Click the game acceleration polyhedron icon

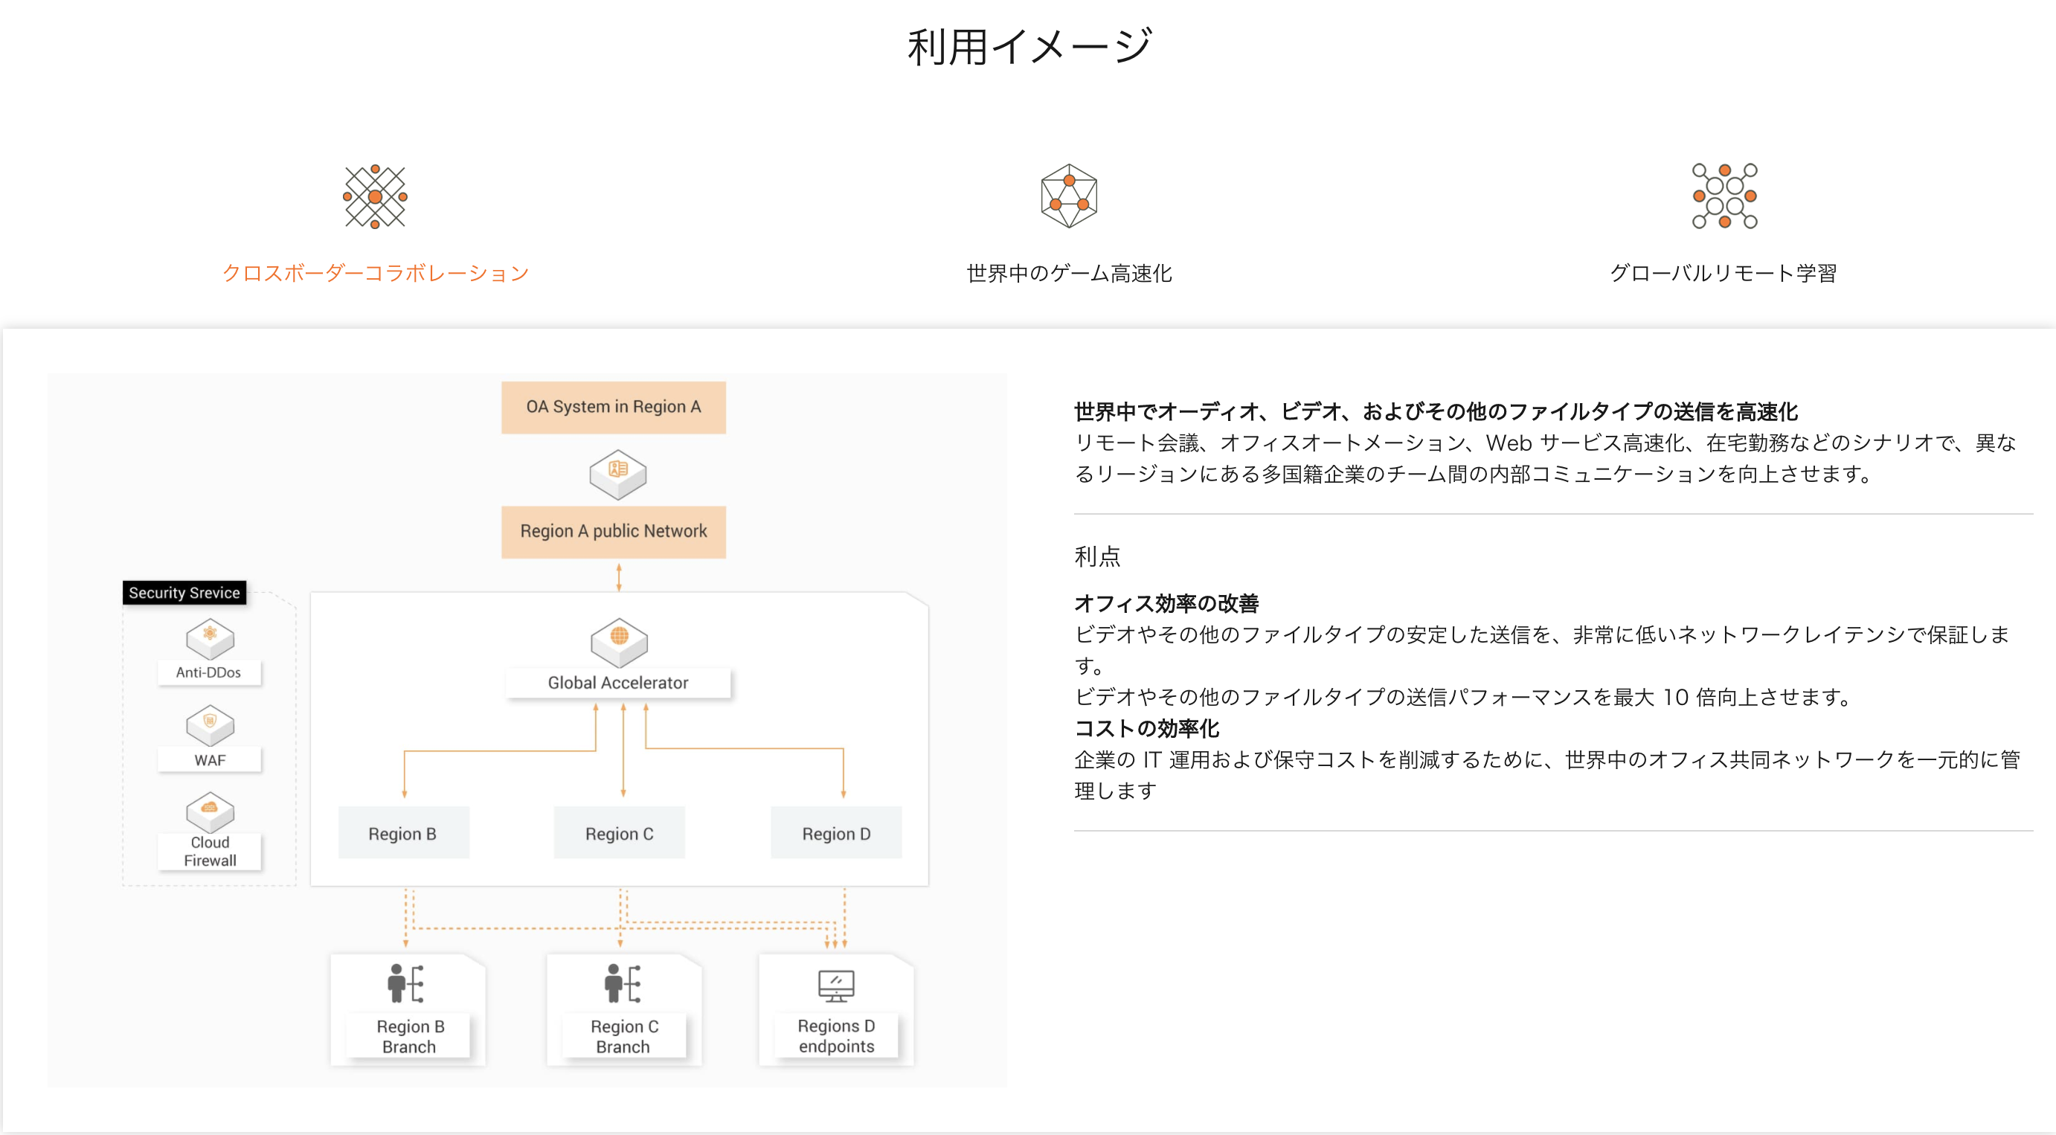click(x=1069, y=196)
